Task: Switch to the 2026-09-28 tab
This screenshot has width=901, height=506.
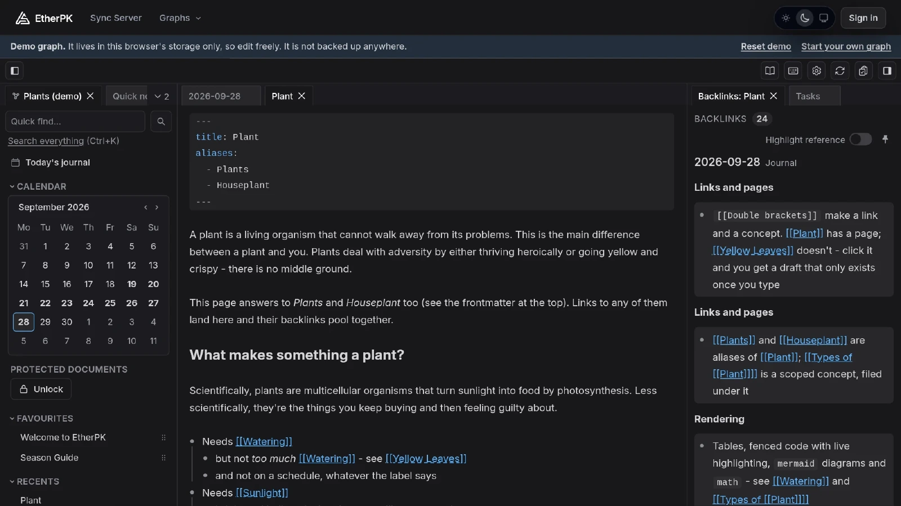Action: [220, 96]
